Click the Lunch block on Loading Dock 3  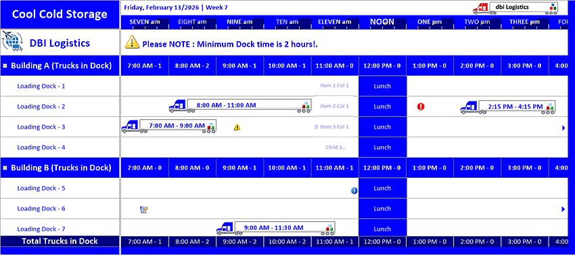[x=382, y=127]
